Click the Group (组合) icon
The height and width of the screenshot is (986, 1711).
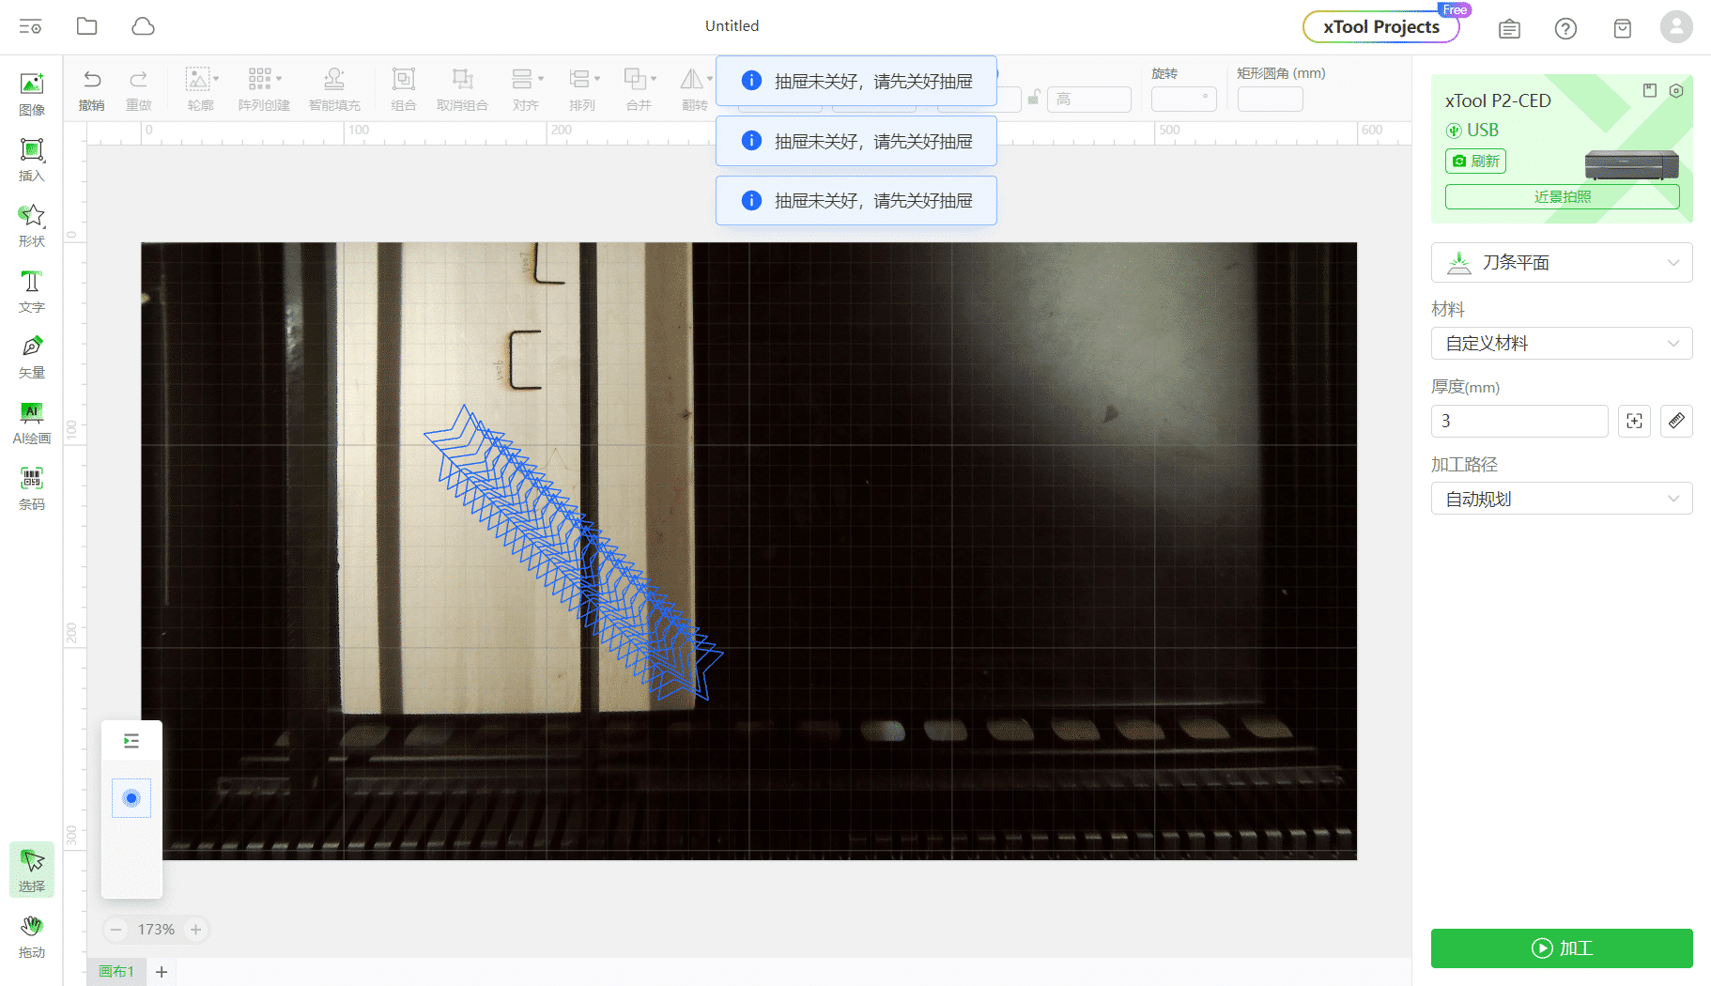tap(404, 89)
